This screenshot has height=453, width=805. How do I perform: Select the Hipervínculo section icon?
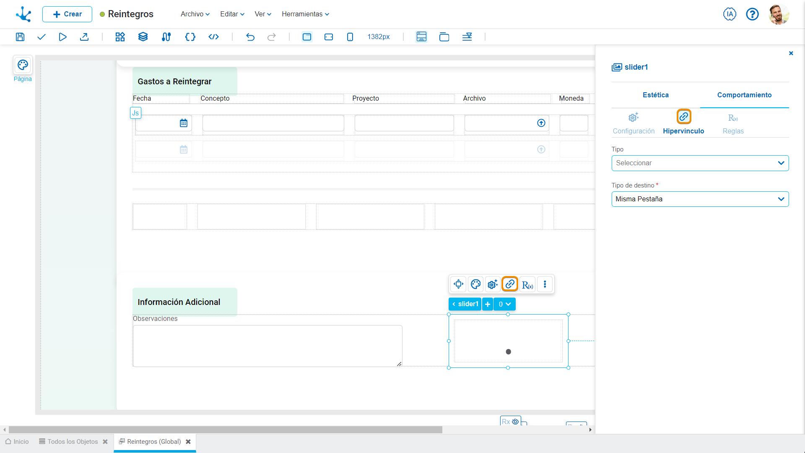684,117
